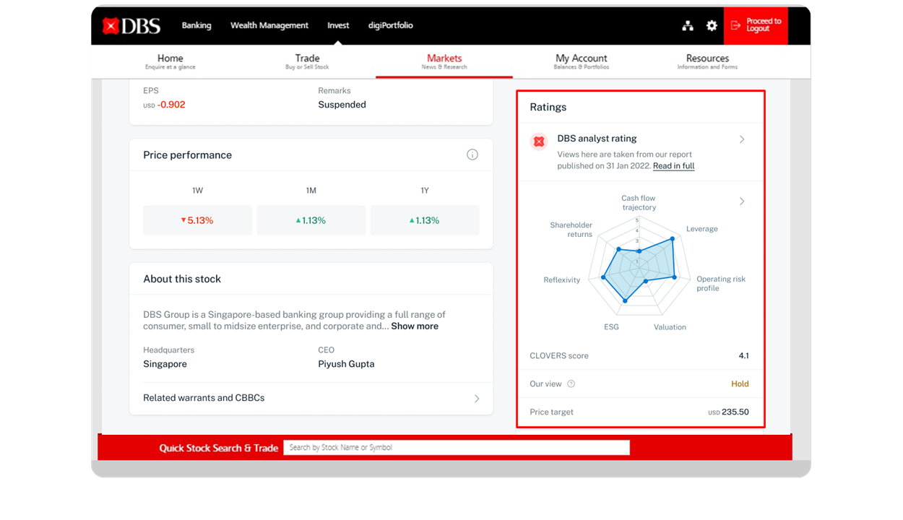The width and height of the screenshot is (903, 520).
Task: Open the Banking menu
Action: coord(196,25)
